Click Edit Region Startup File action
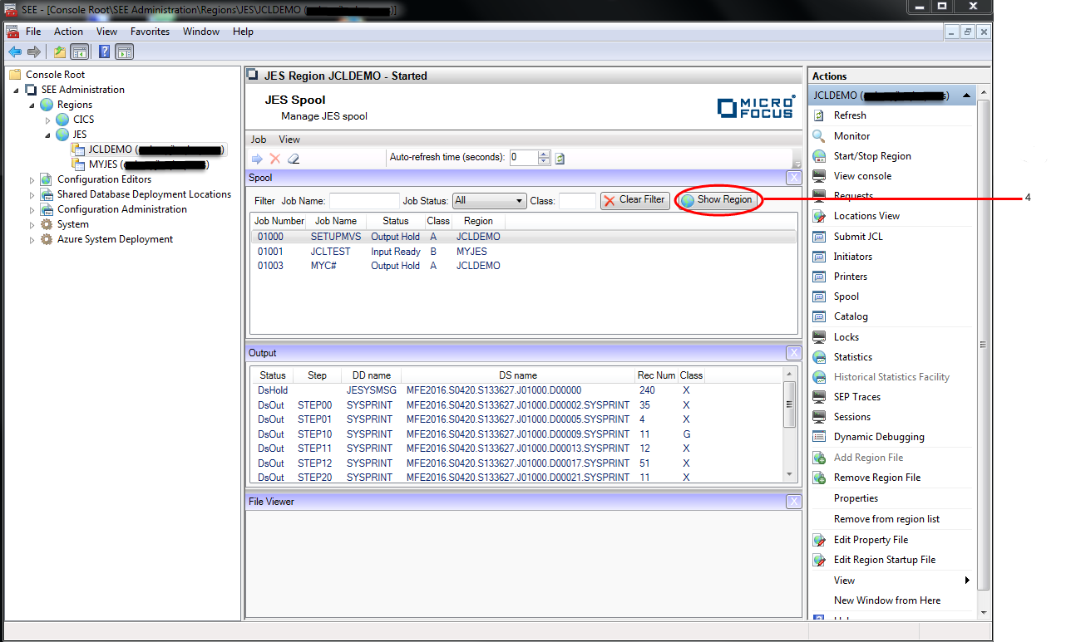This screenshot has height=642, width=1071. point(884,560)
